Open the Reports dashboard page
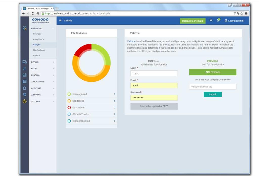The height and width of the screenshot is (176, 259). pyautogui.click(x=37, y=55)
